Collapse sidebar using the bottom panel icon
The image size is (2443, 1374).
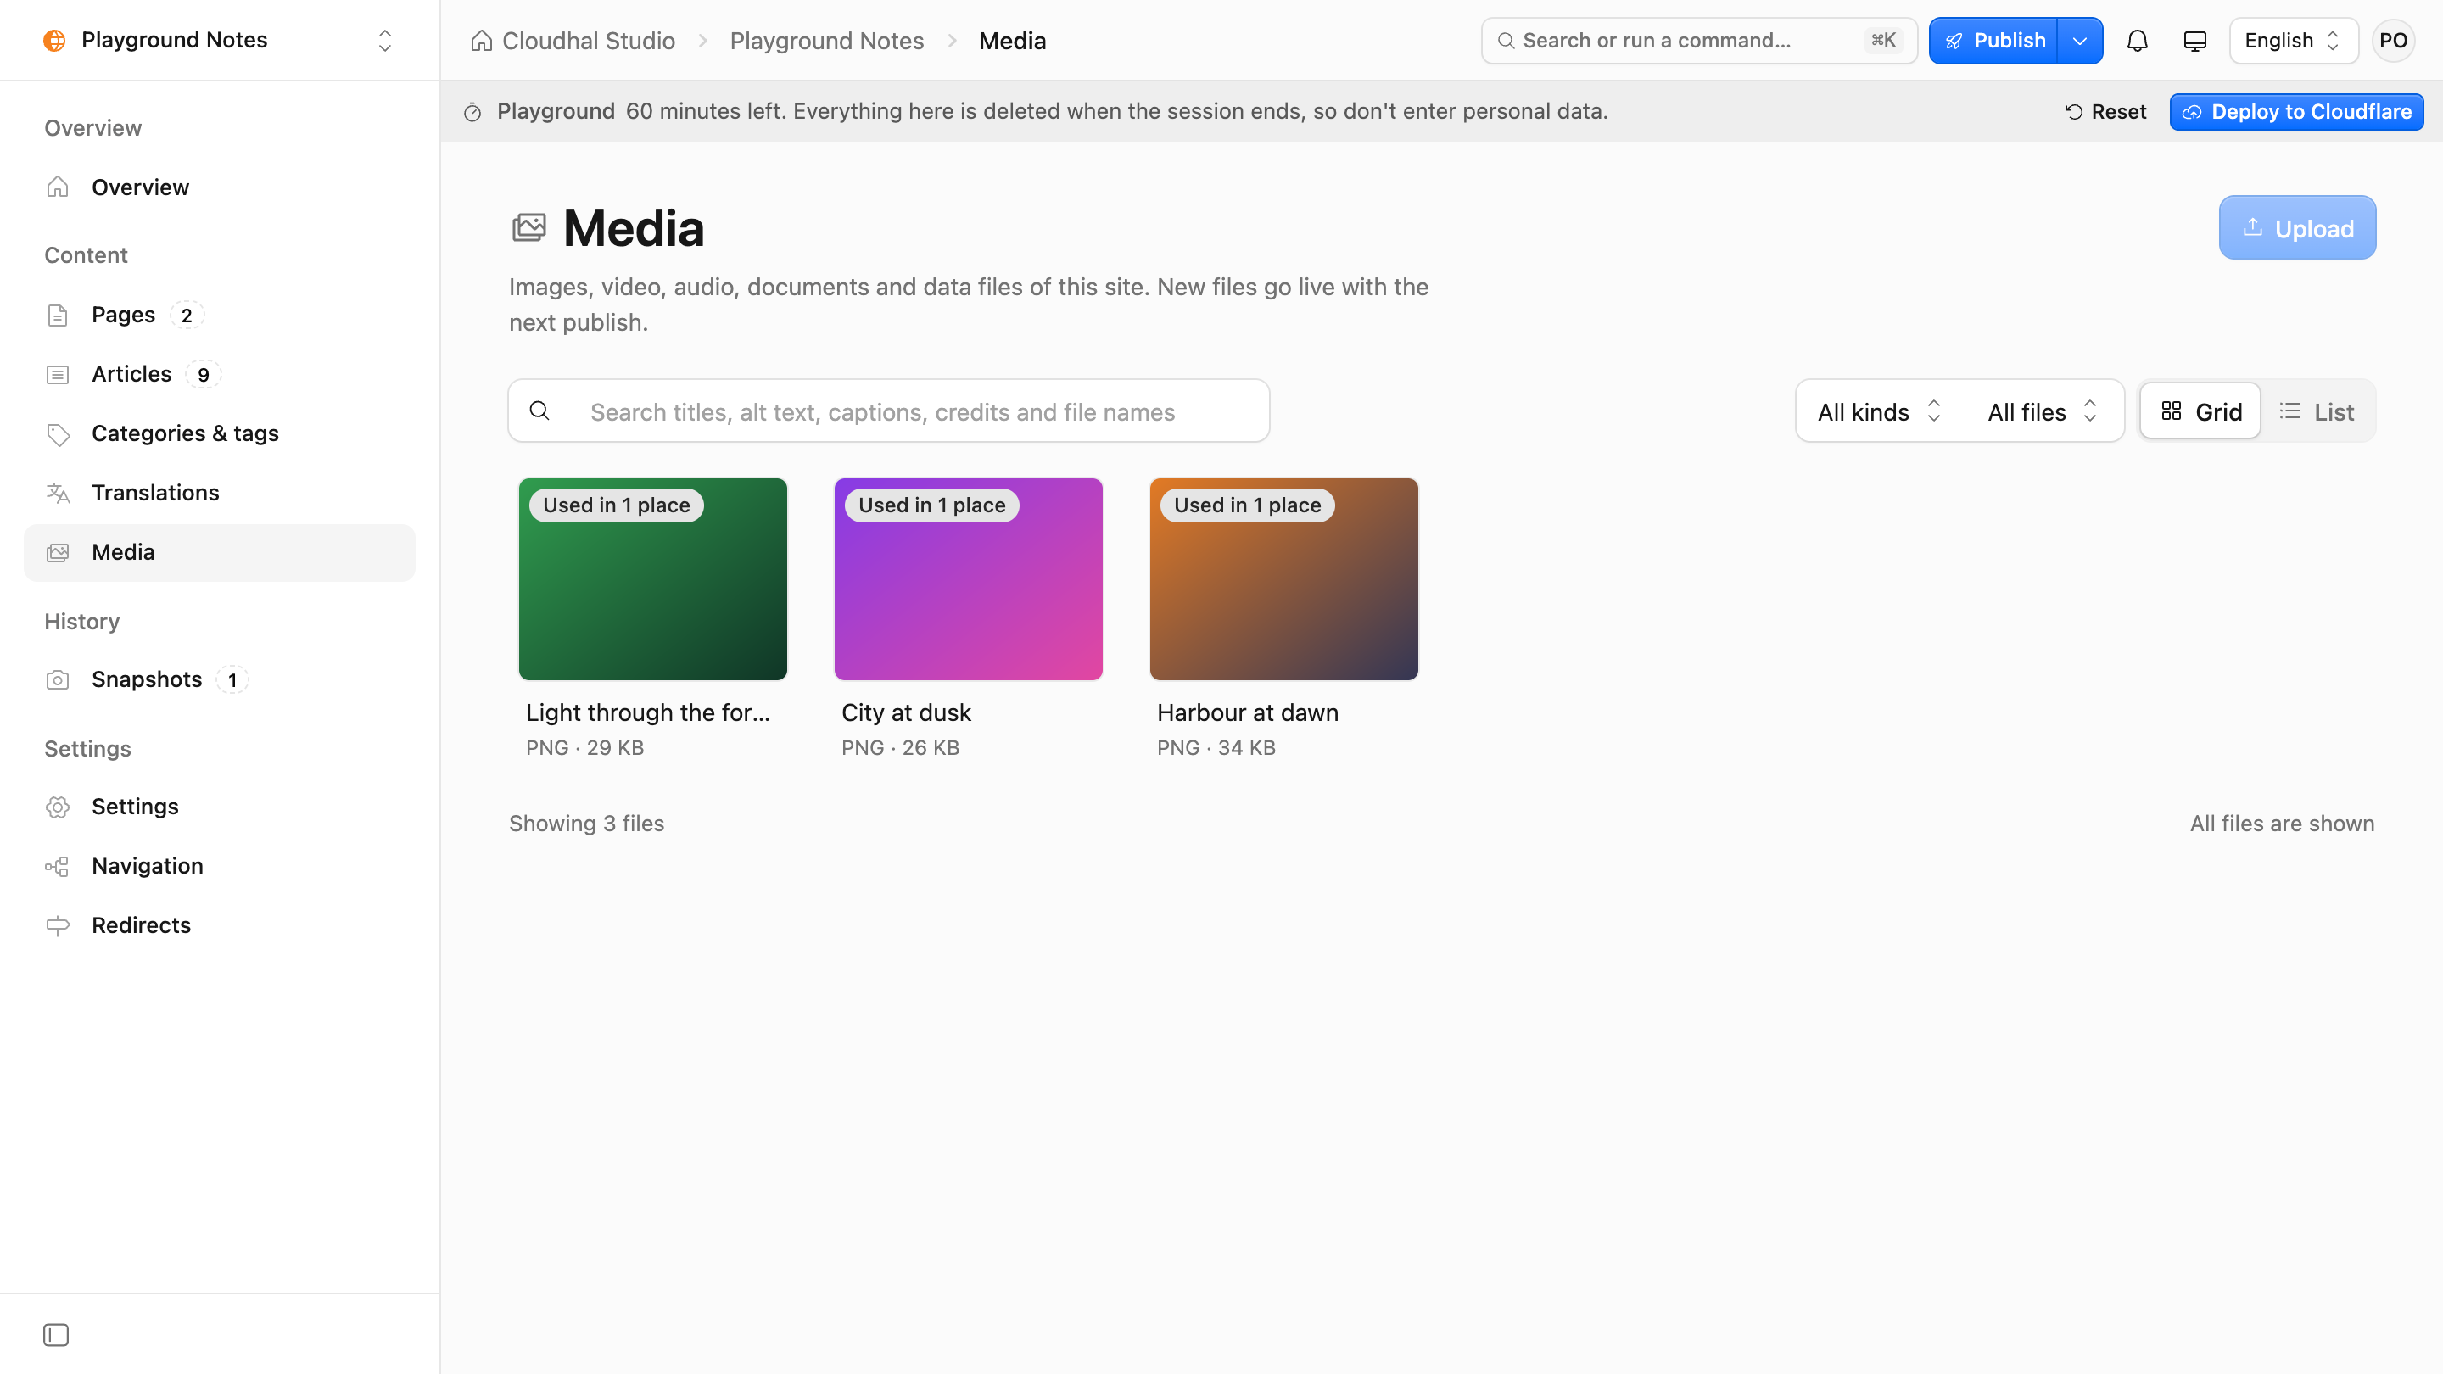point(56,1334)
